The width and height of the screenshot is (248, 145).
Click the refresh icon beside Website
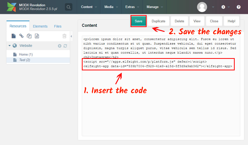click(x=65, y=46)
